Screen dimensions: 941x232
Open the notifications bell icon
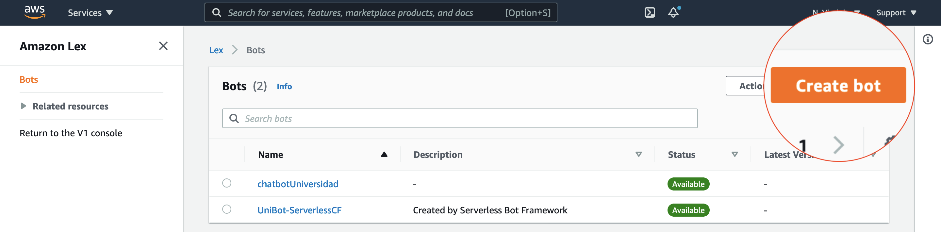click(673, 12)
